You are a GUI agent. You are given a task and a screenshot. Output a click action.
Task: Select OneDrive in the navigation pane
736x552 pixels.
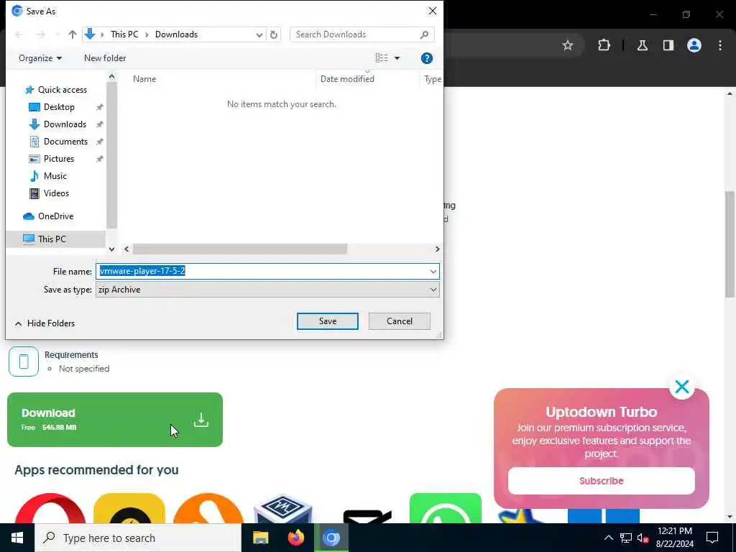coord(55,216)
